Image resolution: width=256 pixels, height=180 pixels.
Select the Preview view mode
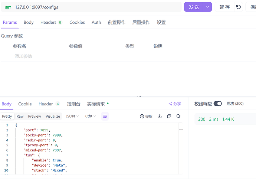pyautogui.click(x=35, y=116)
